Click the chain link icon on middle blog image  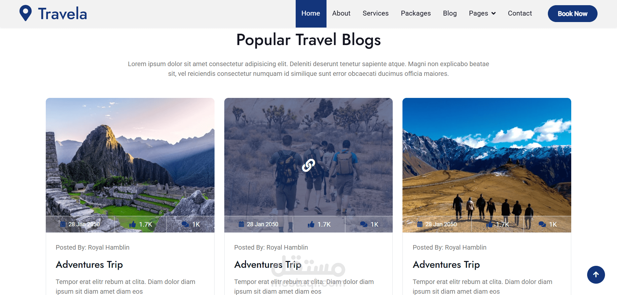pyautogui.click(x=308, y=165)
